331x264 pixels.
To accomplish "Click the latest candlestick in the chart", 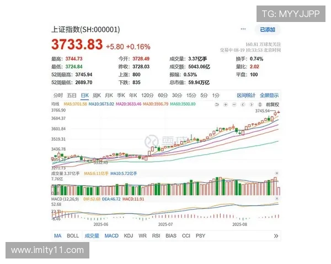I will click(x=277, y=113).
